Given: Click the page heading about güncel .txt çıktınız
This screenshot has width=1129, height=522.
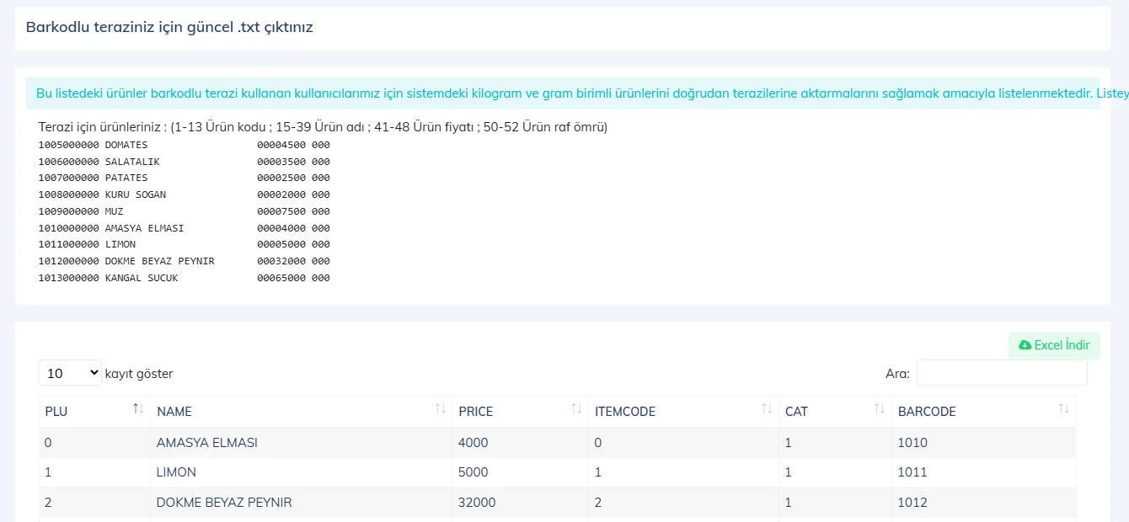Looking at the screenshot, I should tap(169, 27).
